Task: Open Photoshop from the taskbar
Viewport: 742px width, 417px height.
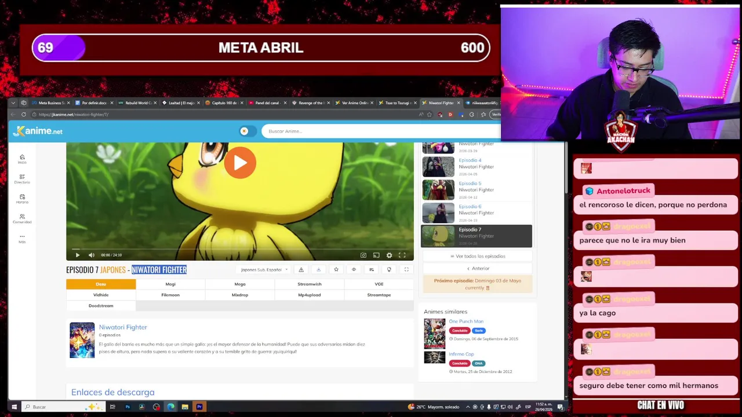Action: [x=128, y=407]
